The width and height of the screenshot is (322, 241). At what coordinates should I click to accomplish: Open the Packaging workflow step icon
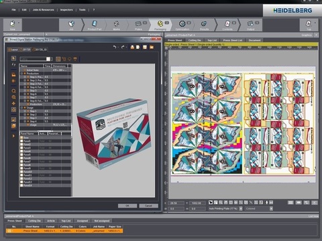click(x=160, y=23)
